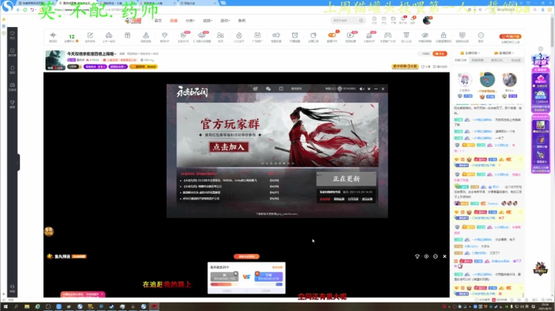Viewport: 555px width, 311px height.
Task: Expand the 视频 menu in site navigation
Action: tap(207, 21)
